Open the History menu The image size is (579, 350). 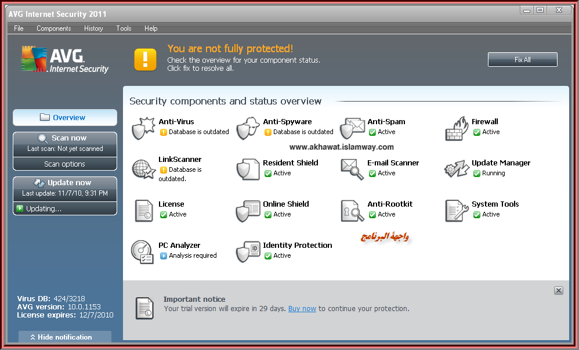93,28
